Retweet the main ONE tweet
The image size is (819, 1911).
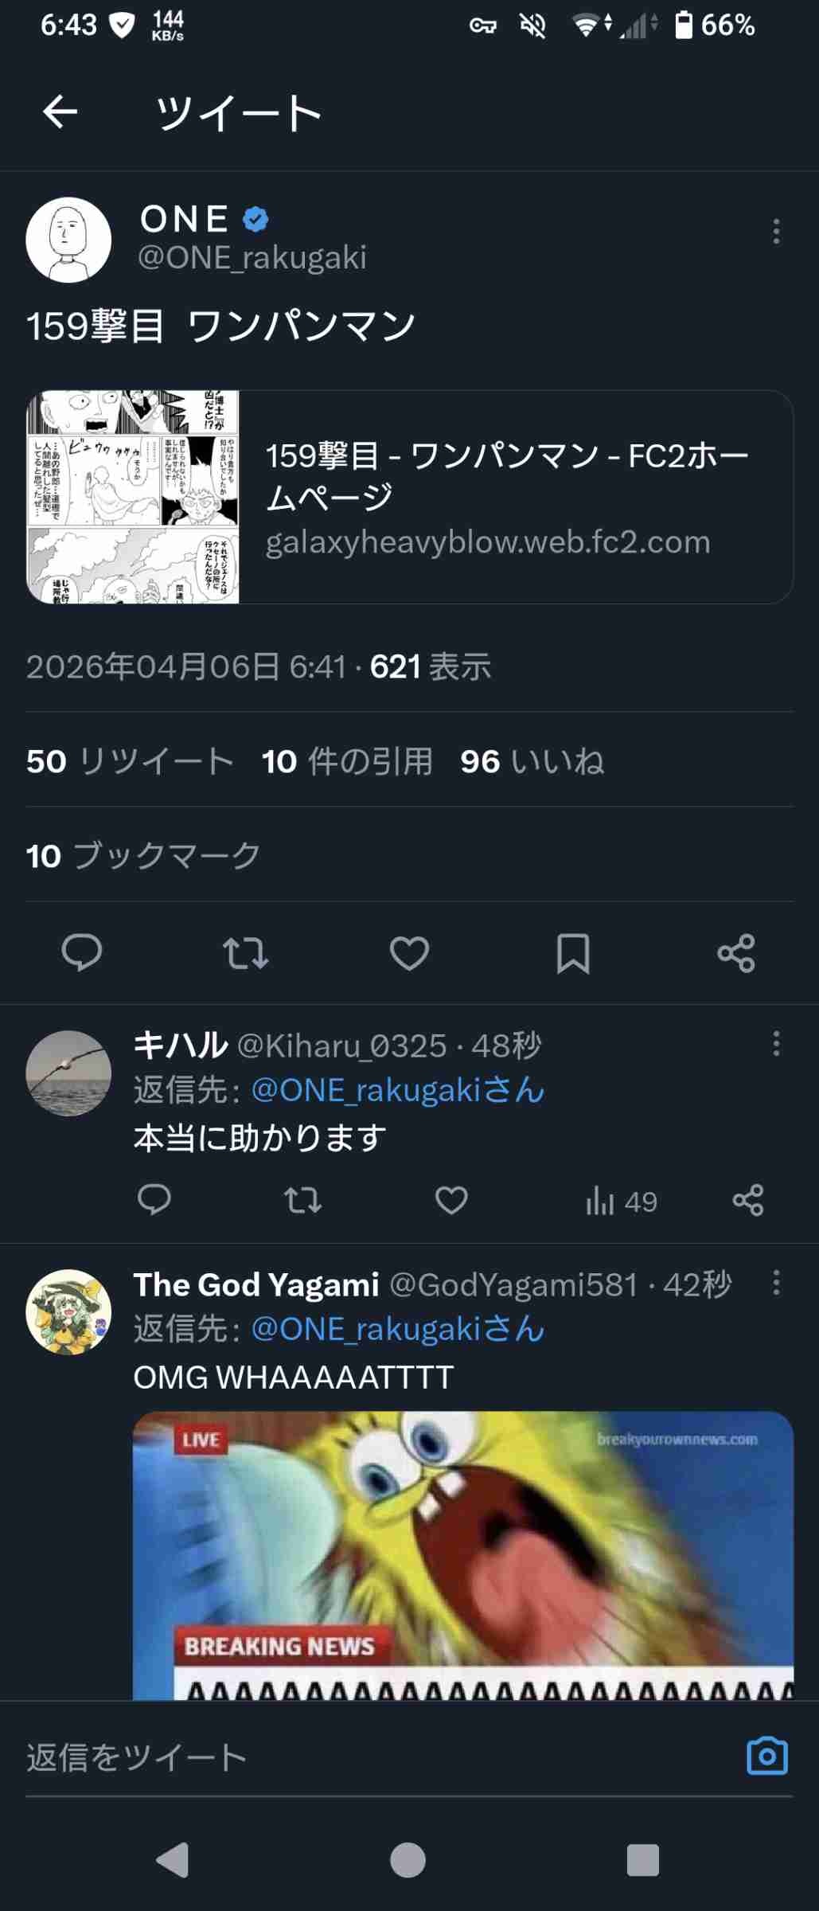pos(246,953)
